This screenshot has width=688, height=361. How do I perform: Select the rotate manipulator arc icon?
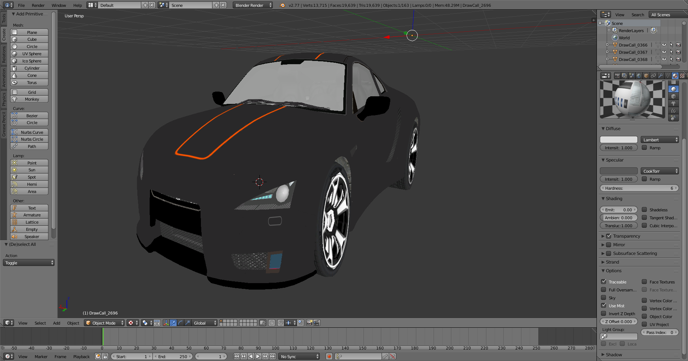pos(180,323)
